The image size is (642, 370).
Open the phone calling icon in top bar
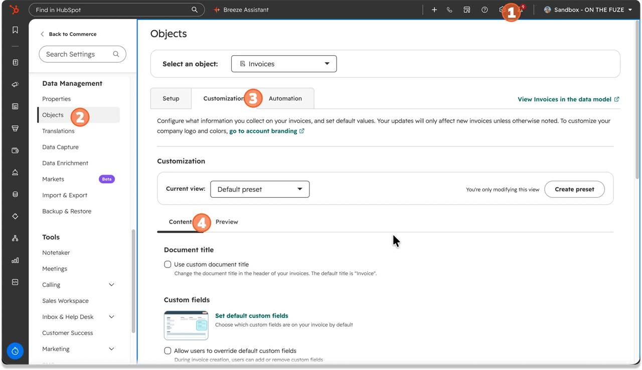tap(449, 10)
